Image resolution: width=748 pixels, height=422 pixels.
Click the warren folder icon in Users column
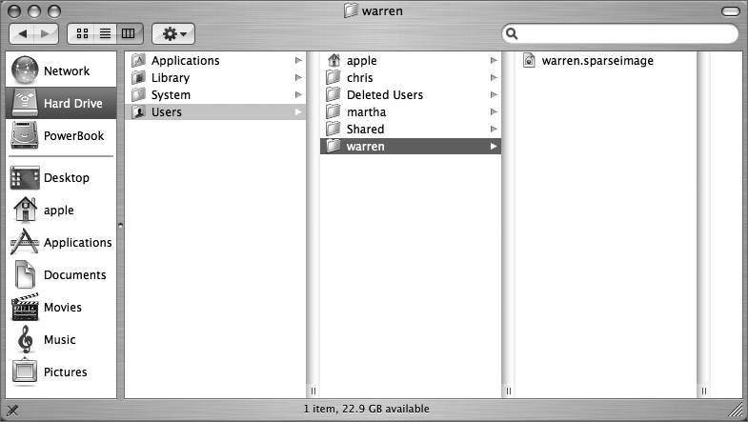[334, 147]
